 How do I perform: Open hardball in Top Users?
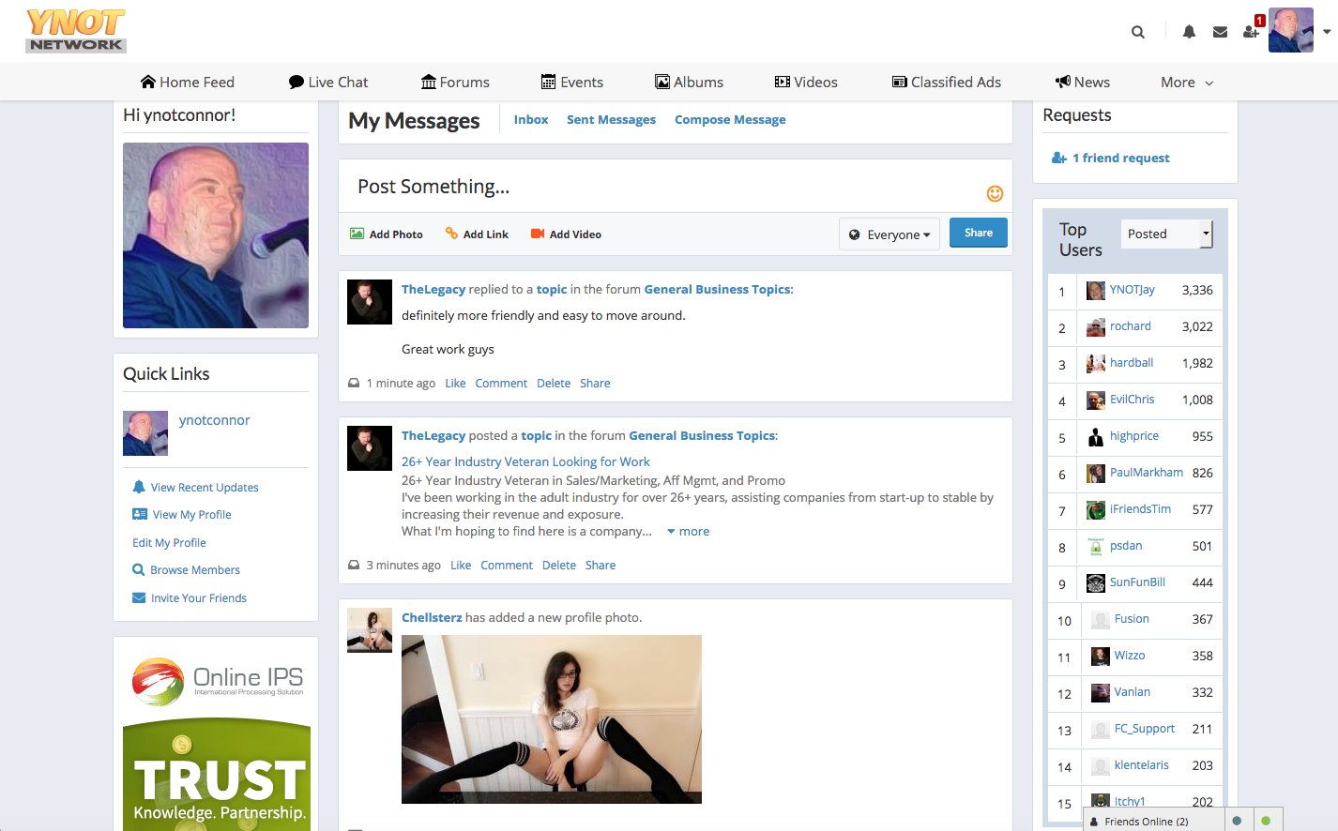pos(1132,363)
